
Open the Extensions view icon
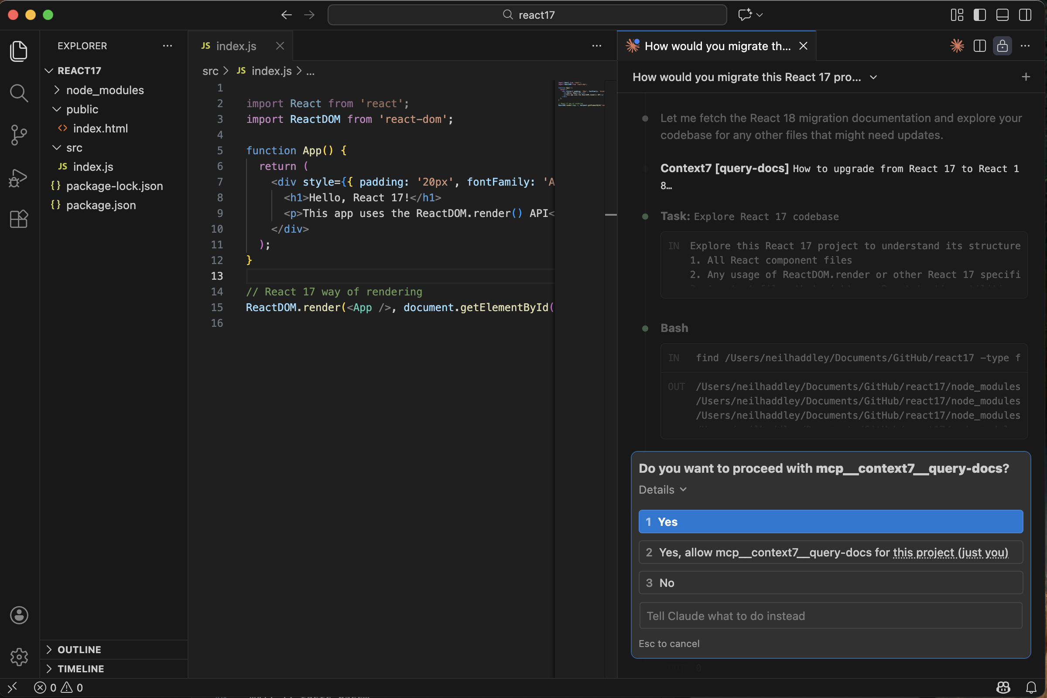coord(19,219)
